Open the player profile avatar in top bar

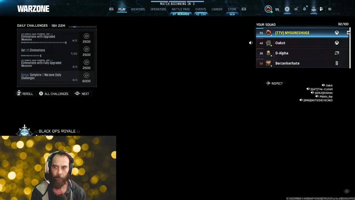coord(268,9)
